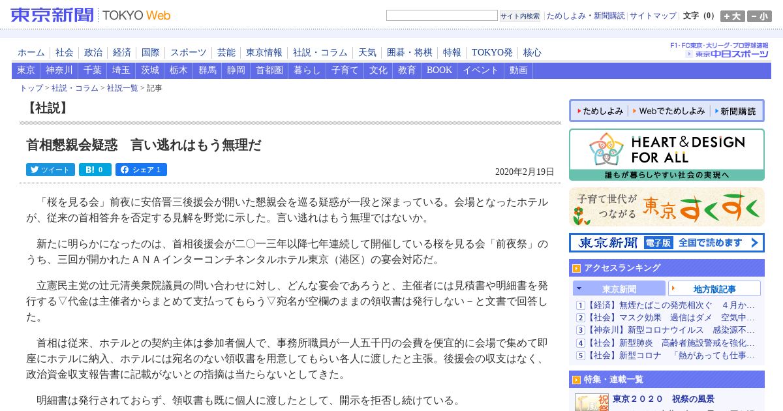Image resolution: width=783 pixels, height=411 pixels.
Task: Open the Tokyo Chunichi Sports banner
Action: (x=719, y=50)
